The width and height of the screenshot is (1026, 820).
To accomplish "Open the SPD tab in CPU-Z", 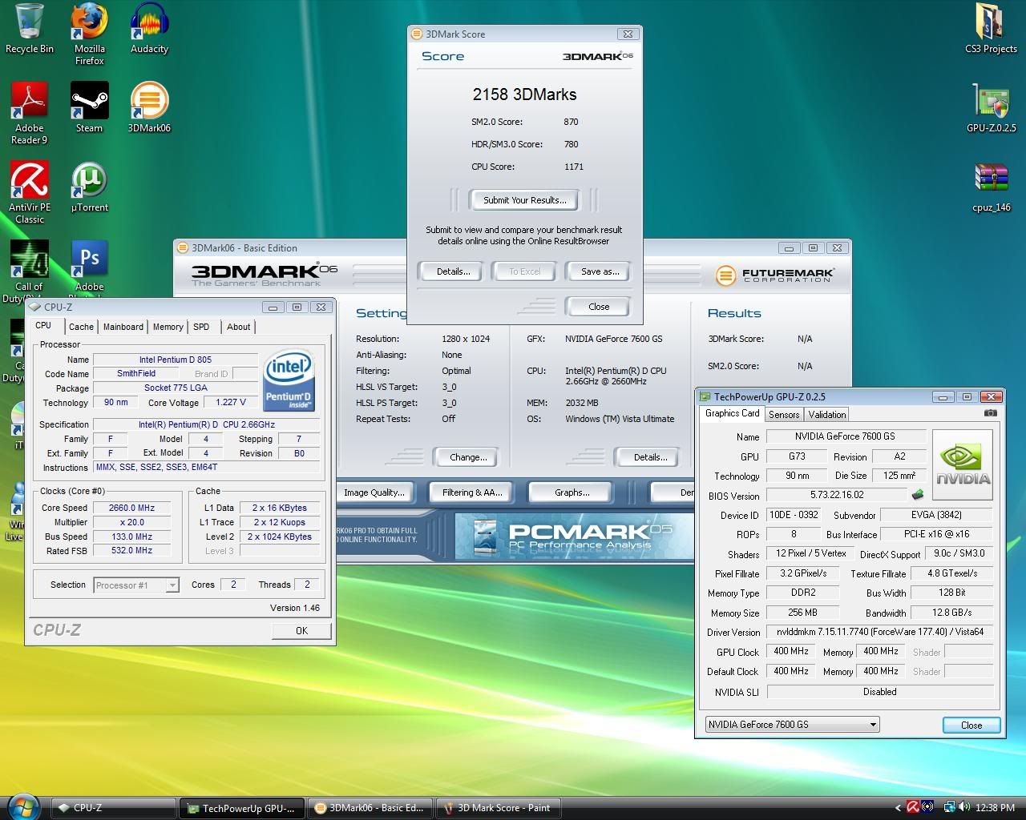I will pyautogui.click(x=201, y=327).
